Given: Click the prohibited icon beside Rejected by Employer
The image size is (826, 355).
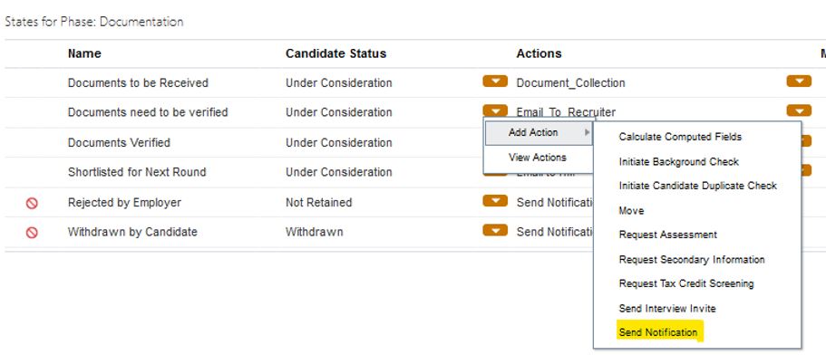Looking at the screenshot, I should tap(32, 203).
